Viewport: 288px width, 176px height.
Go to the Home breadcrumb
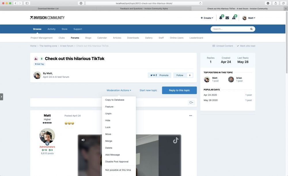(33, 46)
